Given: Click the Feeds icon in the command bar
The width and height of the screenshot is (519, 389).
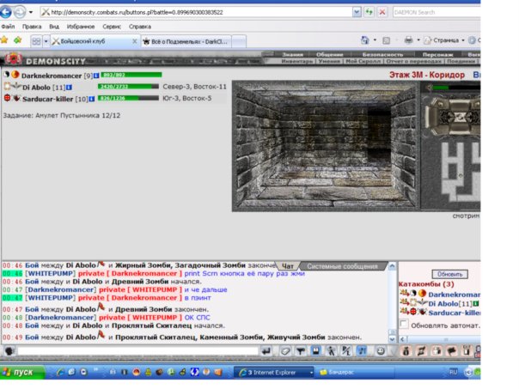Looking at the screenshot, I should tap(386, 40).
